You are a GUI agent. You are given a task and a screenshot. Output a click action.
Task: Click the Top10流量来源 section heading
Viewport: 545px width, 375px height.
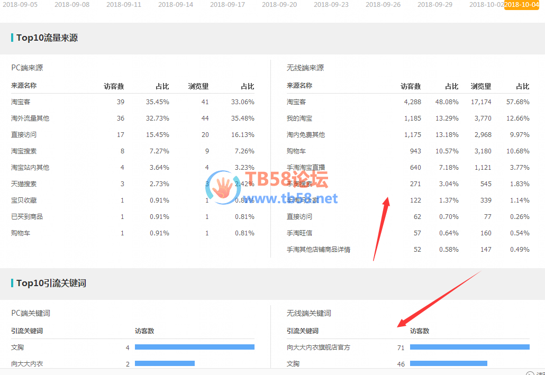(47, 38)
